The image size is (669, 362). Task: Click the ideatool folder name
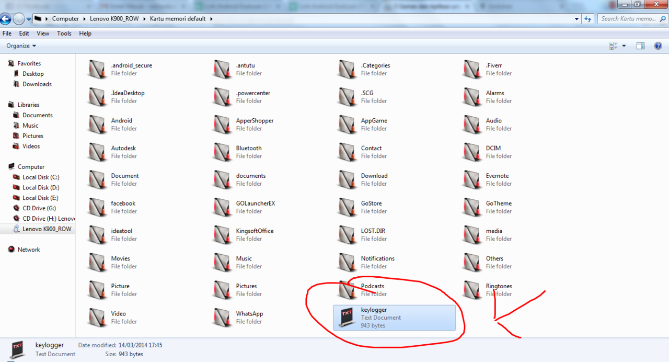pyautogui.click(x=121, y=231)
